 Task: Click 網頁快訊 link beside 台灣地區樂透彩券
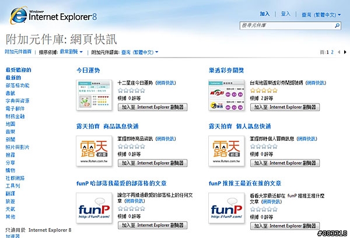tap(316, 83)
